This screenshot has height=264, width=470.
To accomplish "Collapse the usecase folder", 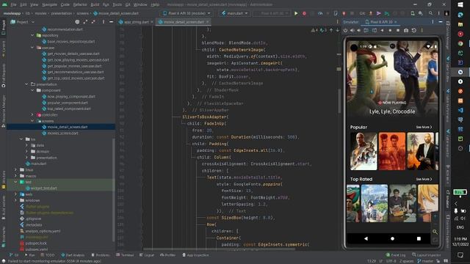I will (x=32, y=48).
